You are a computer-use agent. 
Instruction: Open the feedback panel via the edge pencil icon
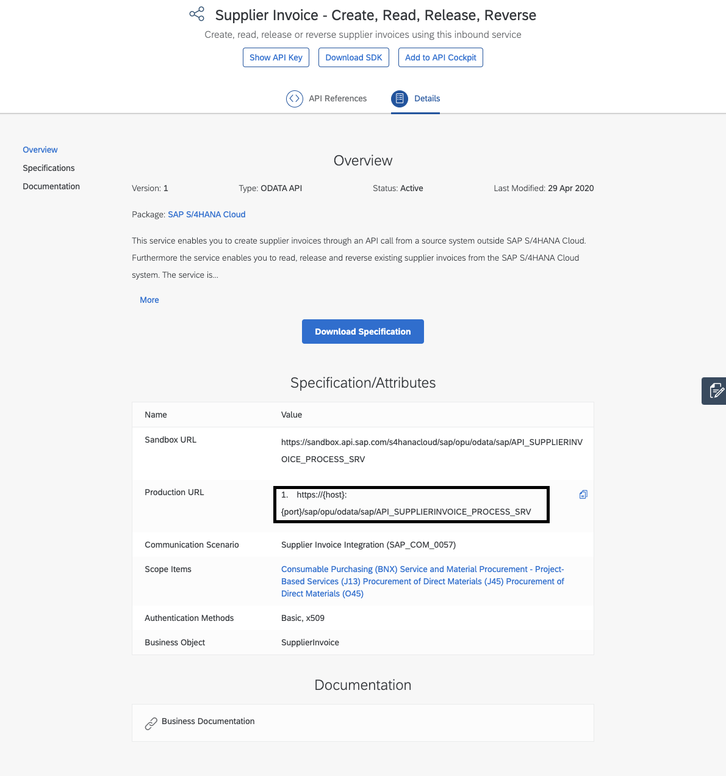[x=715, y=391]
